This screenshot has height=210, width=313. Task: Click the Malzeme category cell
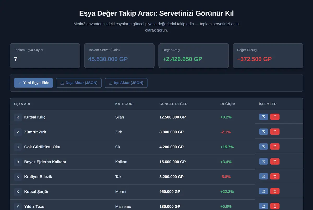tap(123, 207)
